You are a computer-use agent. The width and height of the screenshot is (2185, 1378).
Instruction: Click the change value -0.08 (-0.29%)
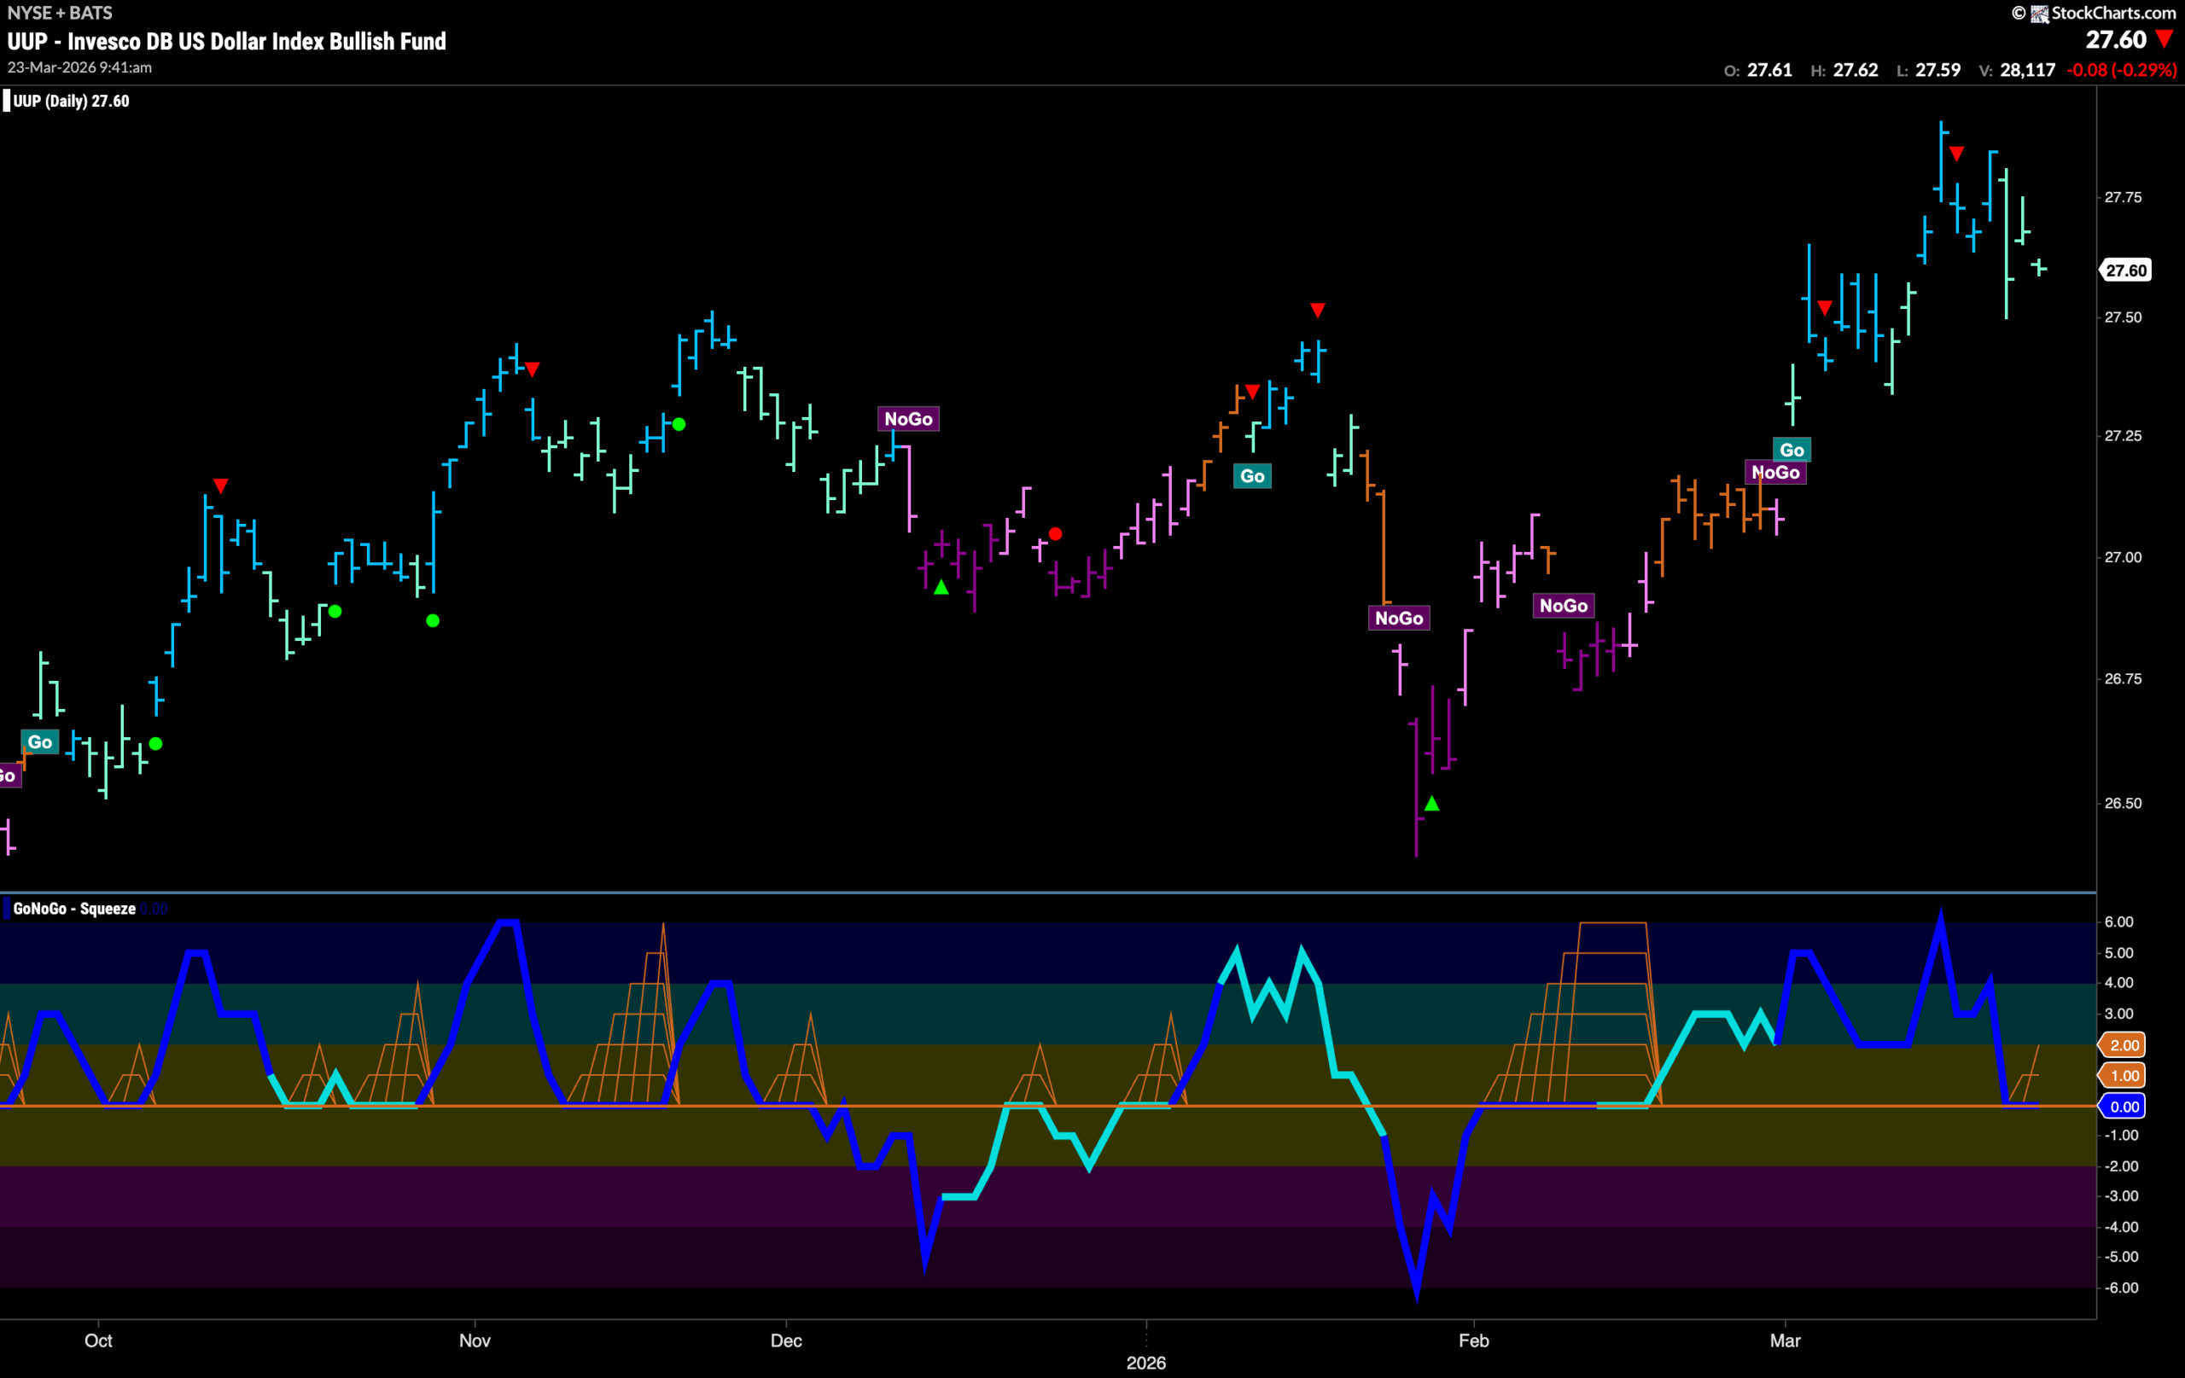[2122, 71]
